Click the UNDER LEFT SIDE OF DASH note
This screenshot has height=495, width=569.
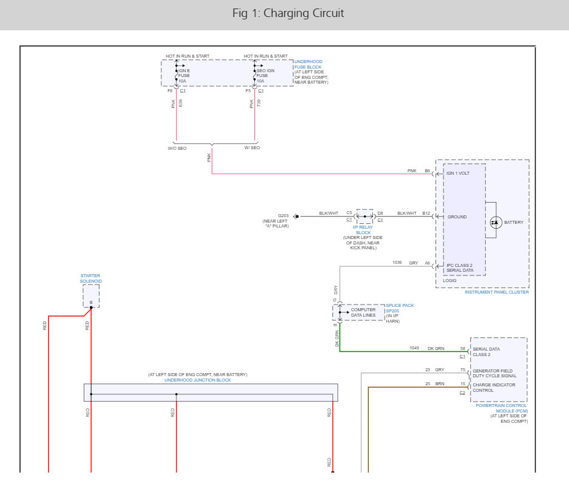coord(363,243)
